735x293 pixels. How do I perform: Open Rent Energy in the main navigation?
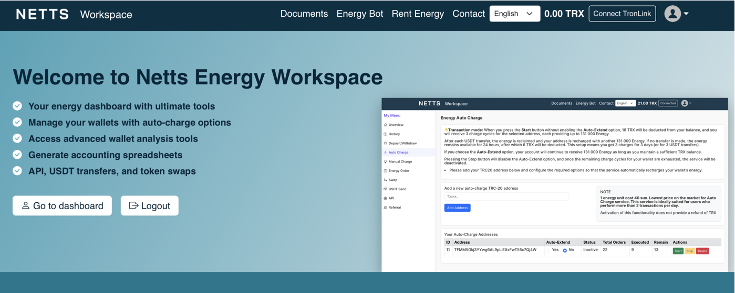pyautogui.click(x=418, y=14)
